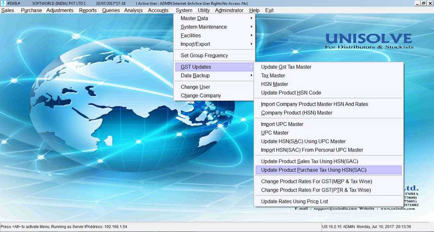Open the Administrator menu
The image size is (434, 232).
(229, 10)
